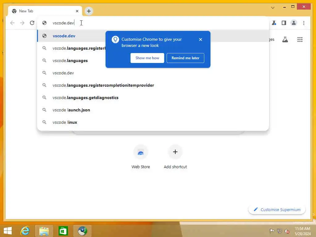The image size is (316, 237).
Task: Click the Search Labs flask icon on page
Action: point(285,39)
